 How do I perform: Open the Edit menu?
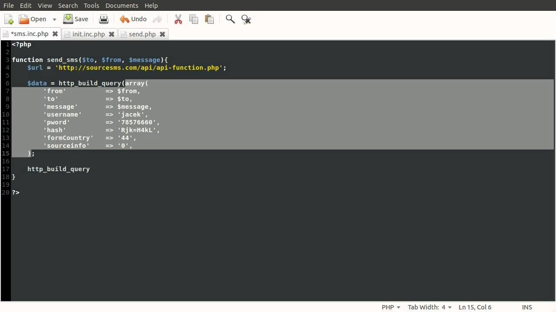tap(26, 5)
